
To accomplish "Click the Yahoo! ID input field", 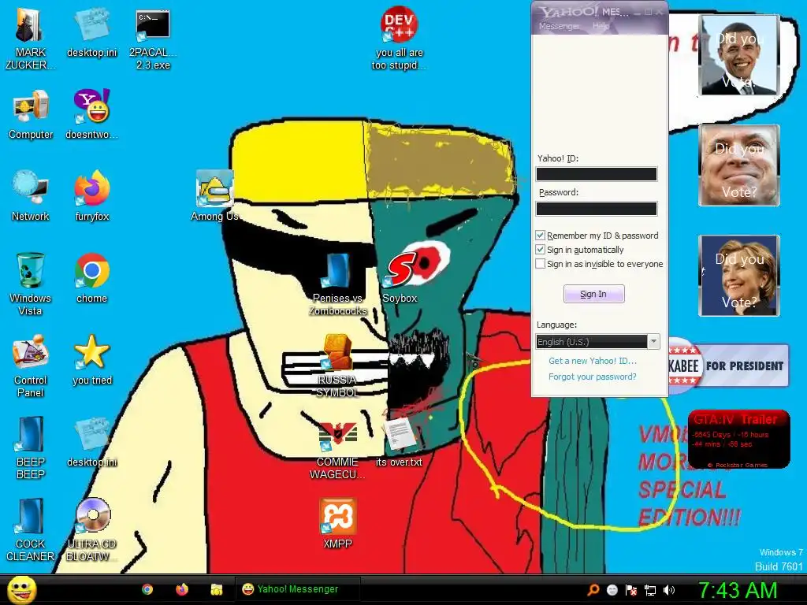I will [597, 174].
